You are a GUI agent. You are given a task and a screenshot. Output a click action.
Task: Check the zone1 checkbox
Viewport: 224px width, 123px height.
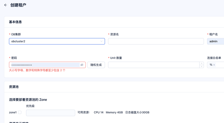[20, 112]
